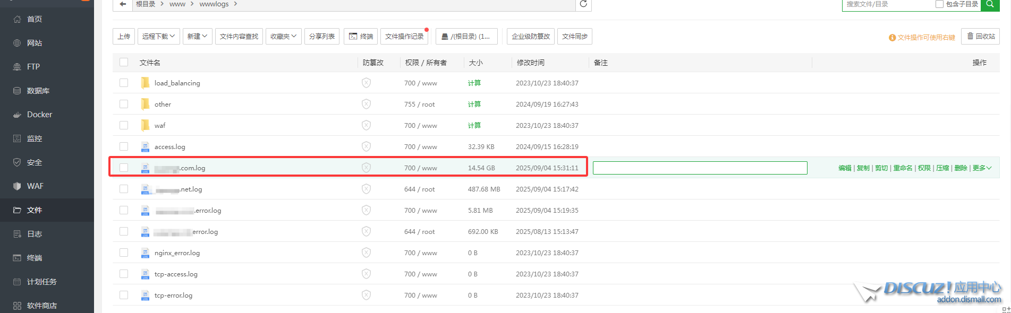Click the nginx_error.log file icon
1011x313 pixels.
click(x=145, y=253)
